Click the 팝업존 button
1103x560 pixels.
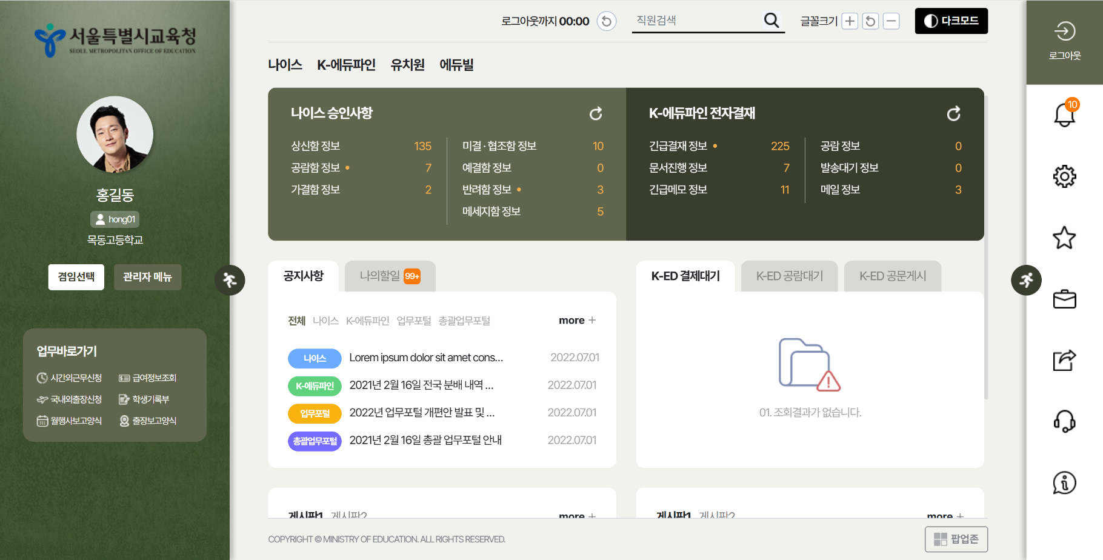pyautogui.click(x=956, y=539)
